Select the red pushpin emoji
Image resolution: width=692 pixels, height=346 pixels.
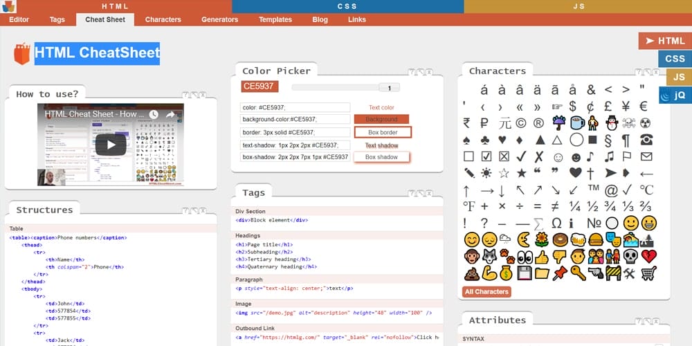[x=560, y=273]
